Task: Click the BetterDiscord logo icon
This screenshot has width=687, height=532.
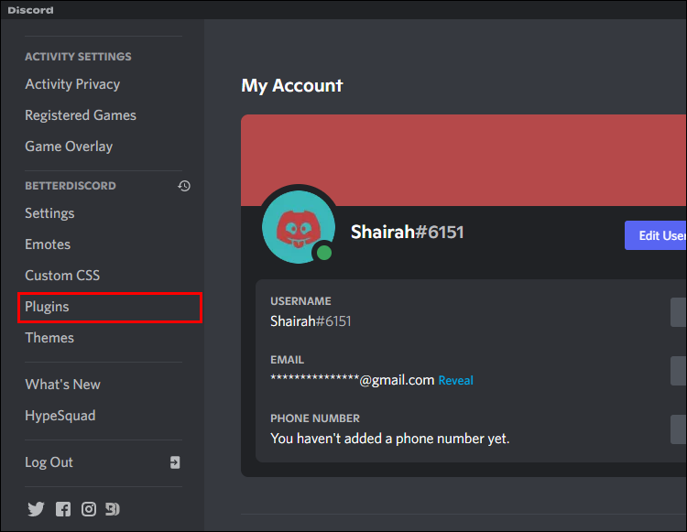Action: 113,509
